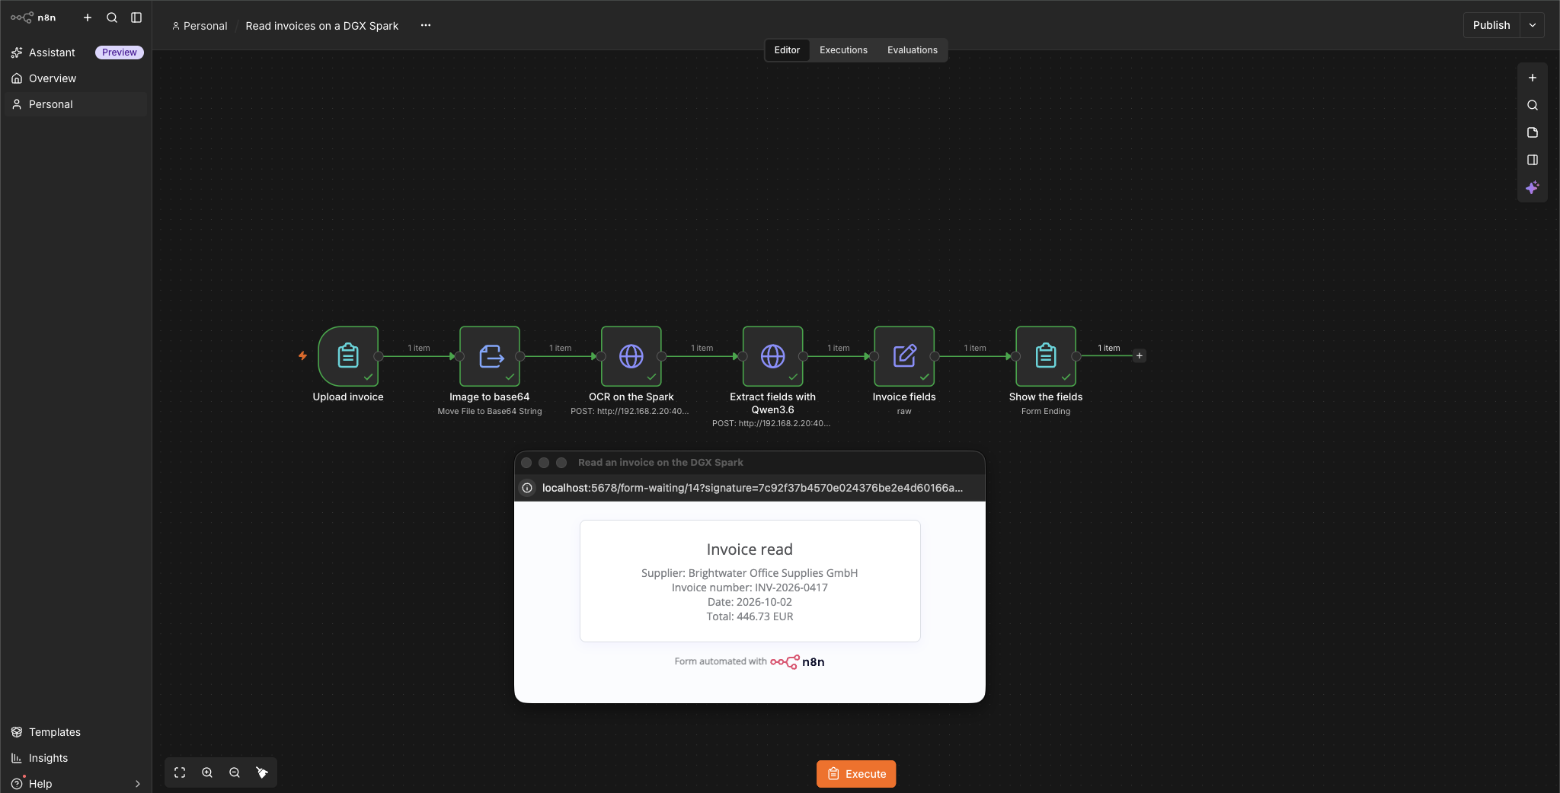Click the plus icon to create new
1560x793 pixels.
click(88, 18)
